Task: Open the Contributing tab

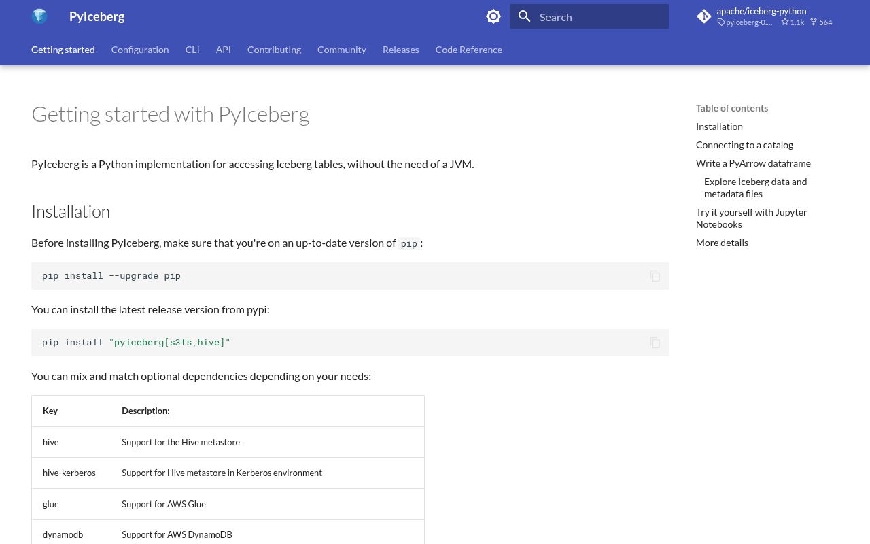Action: click(x=274, y=50)
